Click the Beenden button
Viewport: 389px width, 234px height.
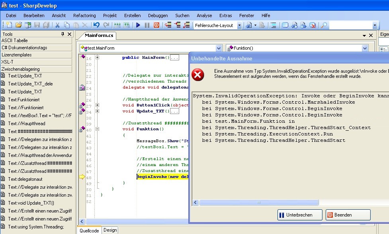[348, 215]
